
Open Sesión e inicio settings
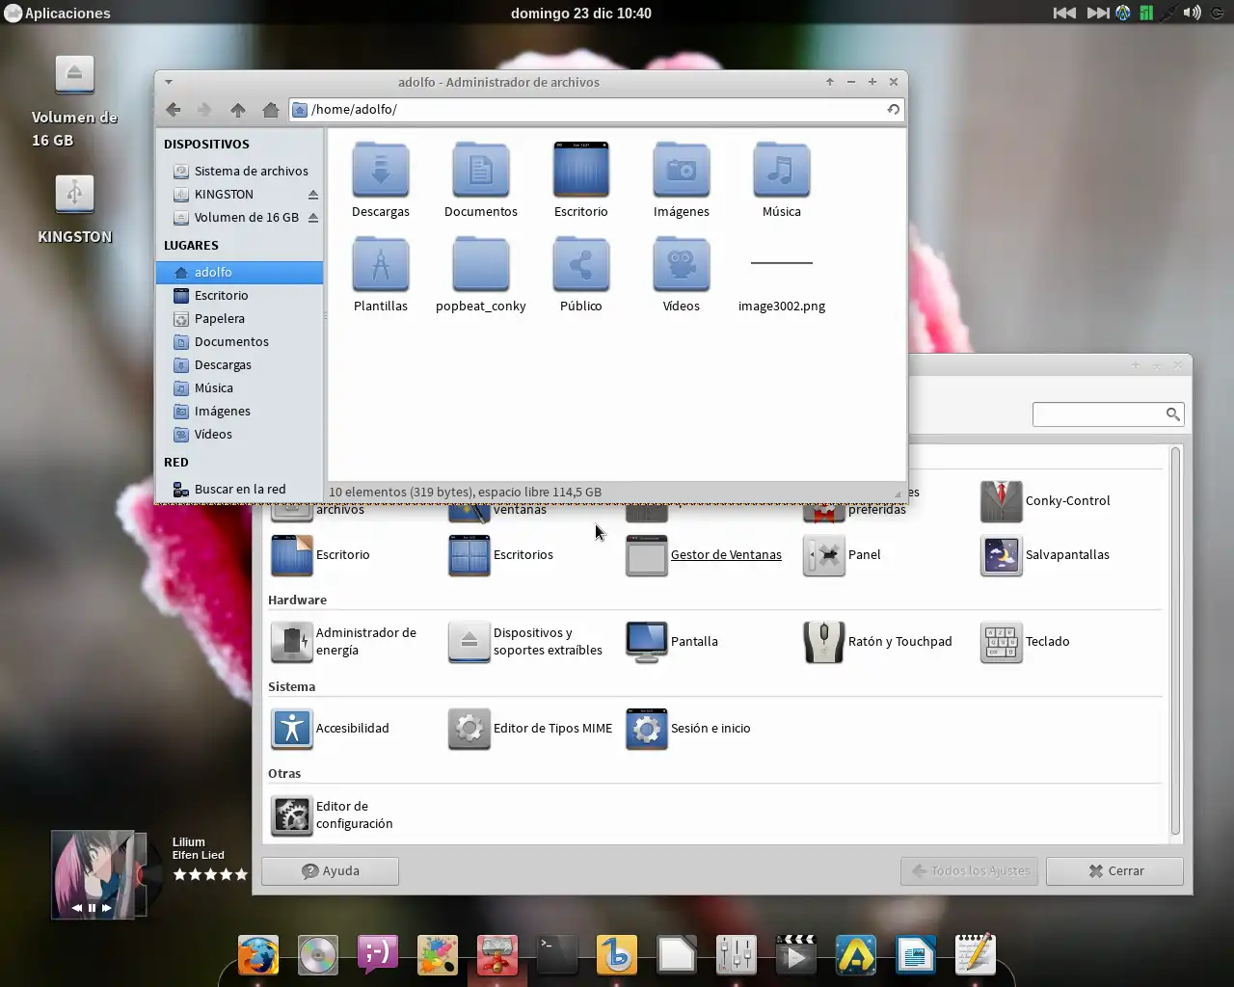[x=688, y=729]
